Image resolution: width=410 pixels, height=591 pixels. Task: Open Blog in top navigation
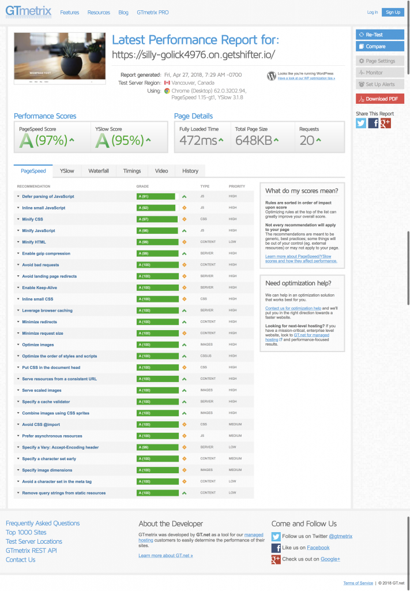123,13
